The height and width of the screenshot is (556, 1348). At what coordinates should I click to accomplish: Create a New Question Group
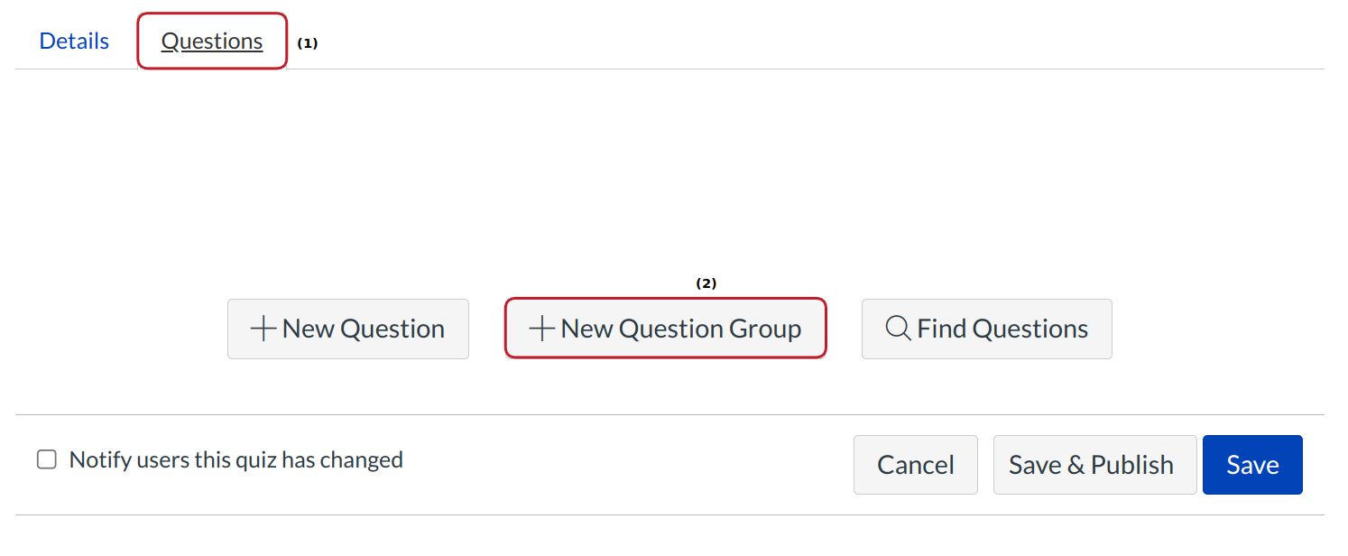pyautogui.click(x=665, y=329)
